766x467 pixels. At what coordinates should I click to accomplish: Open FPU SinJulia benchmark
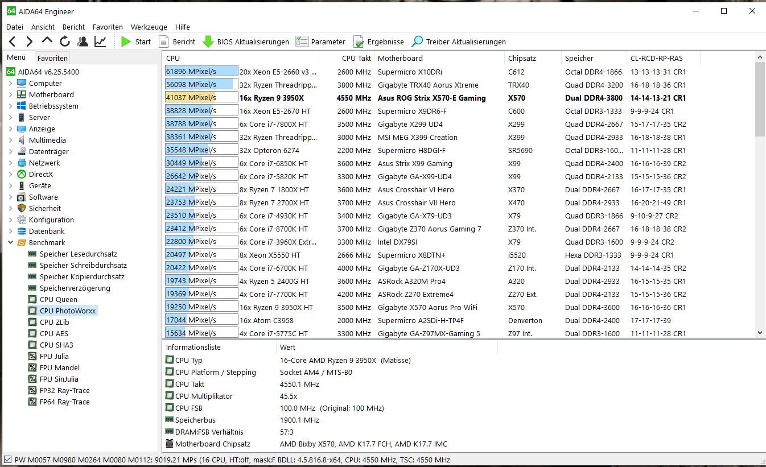point(53,379)
